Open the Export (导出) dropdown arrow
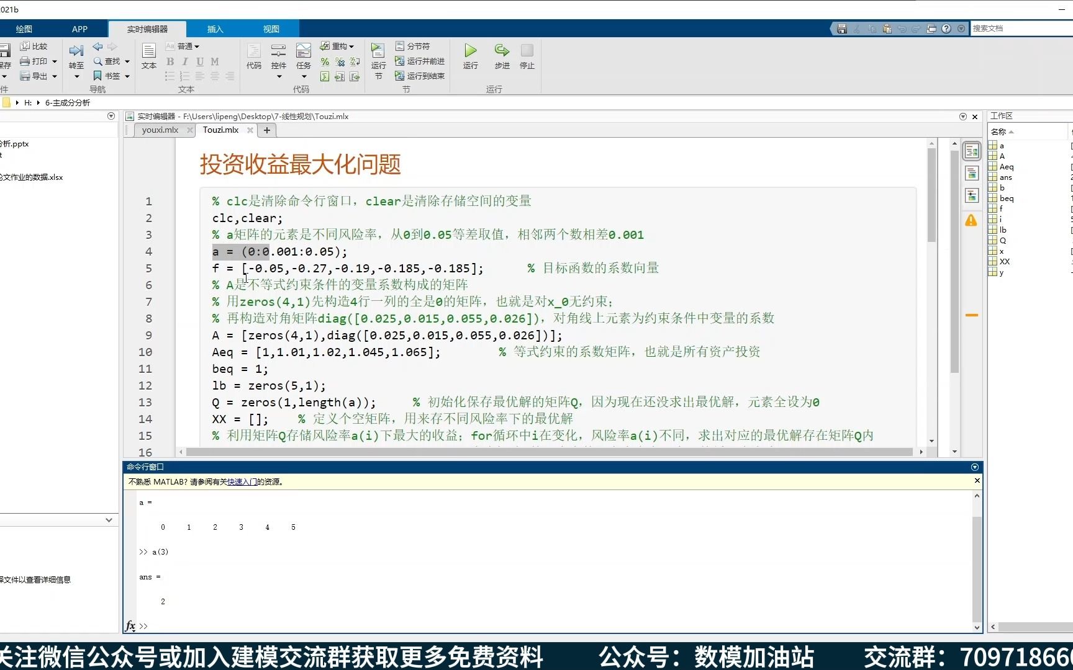The height and width of the screenshot is (670, 1073). click(x=55, y=76)
